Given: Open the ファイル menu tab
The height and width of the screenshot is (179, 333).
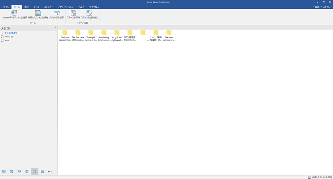Looking at the screenshot, I should click(x=6, y=7).
